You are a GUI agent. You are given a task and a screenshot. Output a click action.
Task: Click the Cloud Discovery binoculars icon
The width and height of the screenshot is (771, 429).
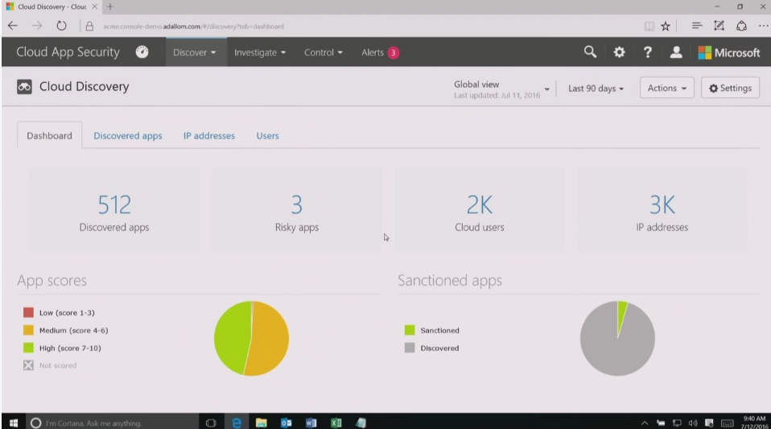25,87
